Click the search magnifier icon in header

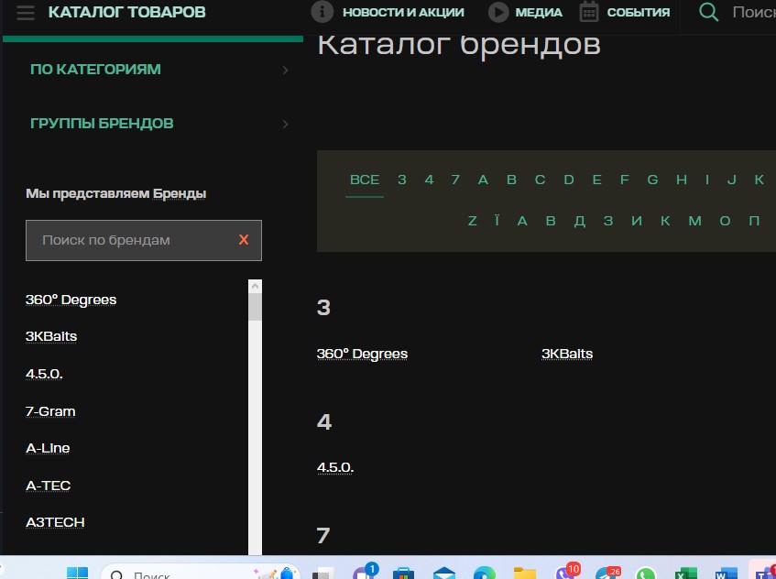[709, 11]
